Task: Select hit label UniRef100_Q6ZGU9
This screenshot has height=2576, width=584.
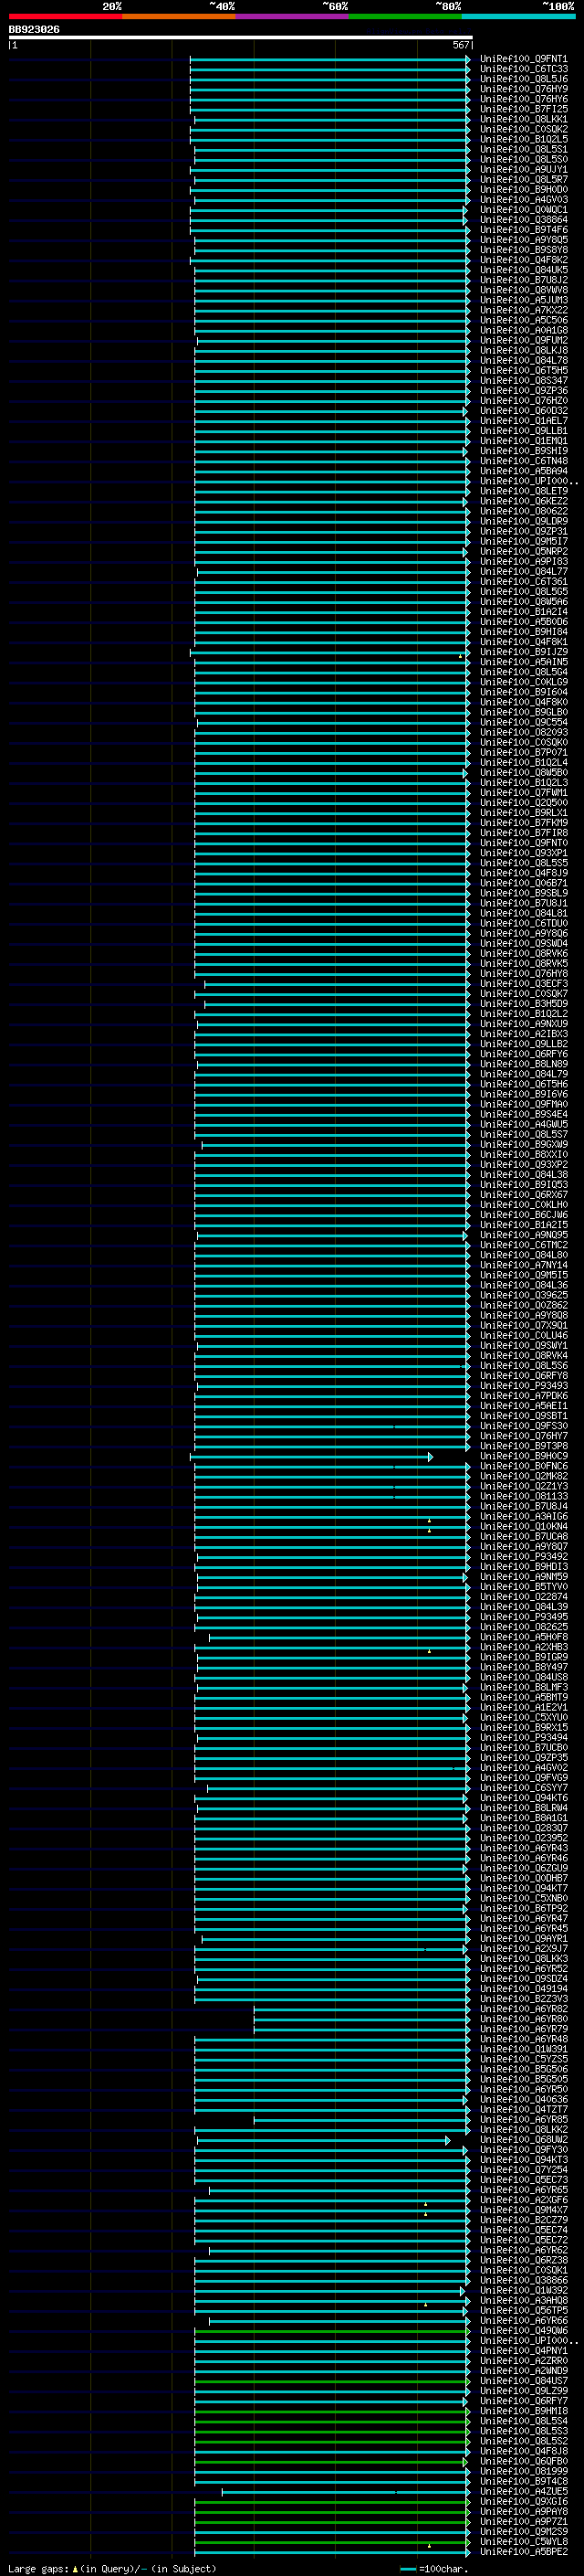Action: 523,1868
